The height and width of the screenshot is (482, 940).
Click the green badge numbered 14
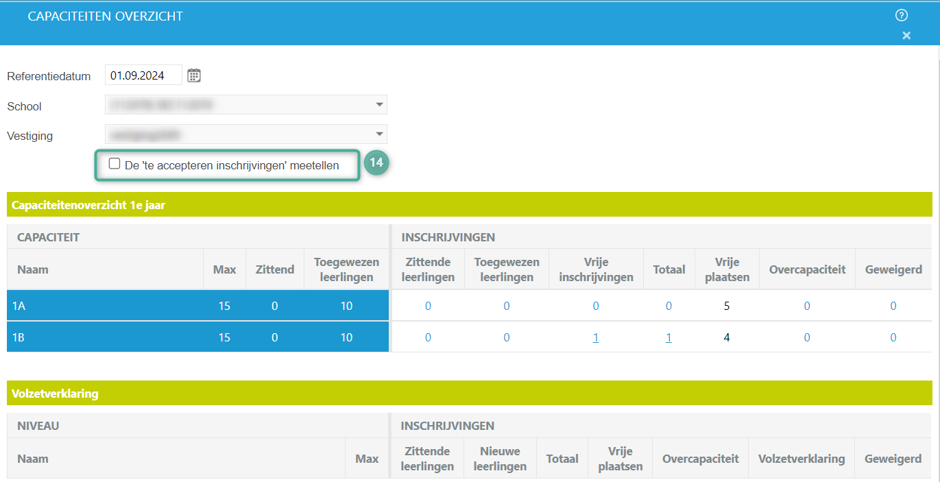(x=376, y=163)
